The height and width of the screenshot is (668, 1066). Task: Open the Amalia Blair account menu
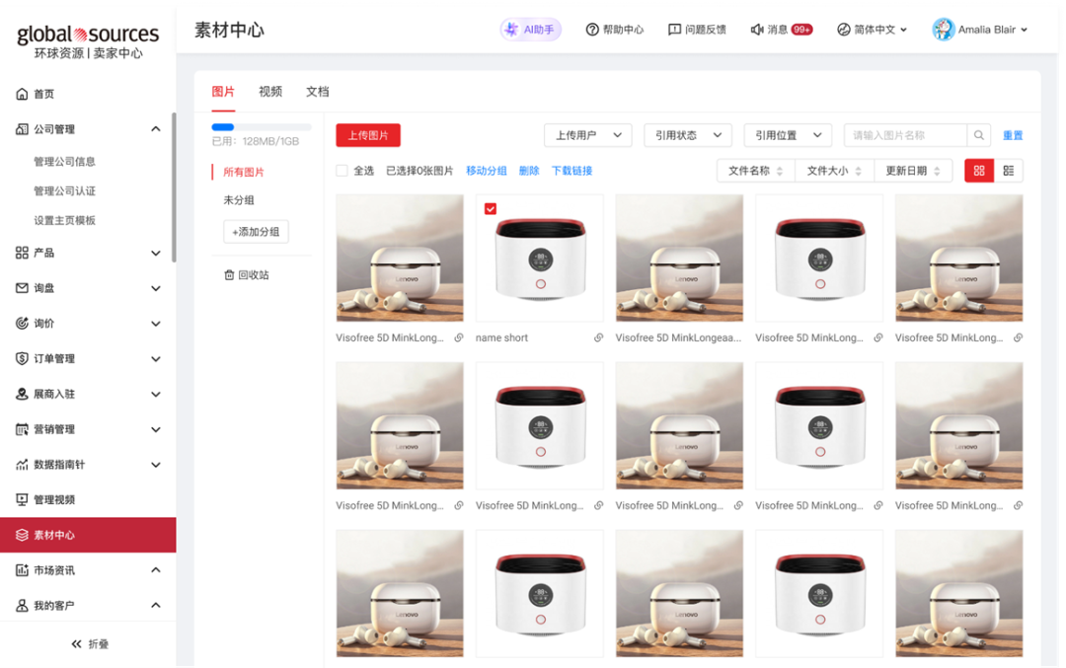pyautogui.click(x=980, y=30)
